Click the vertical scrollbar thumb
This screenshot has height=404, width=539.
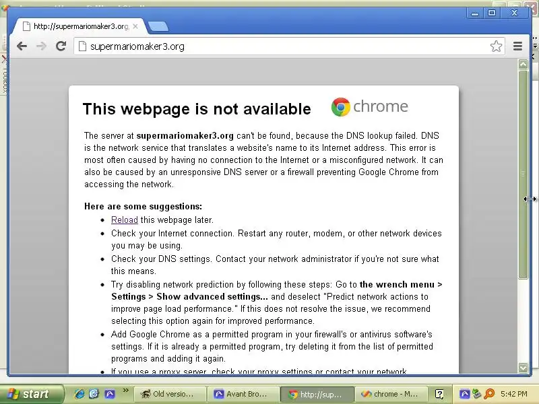point(524,174)
